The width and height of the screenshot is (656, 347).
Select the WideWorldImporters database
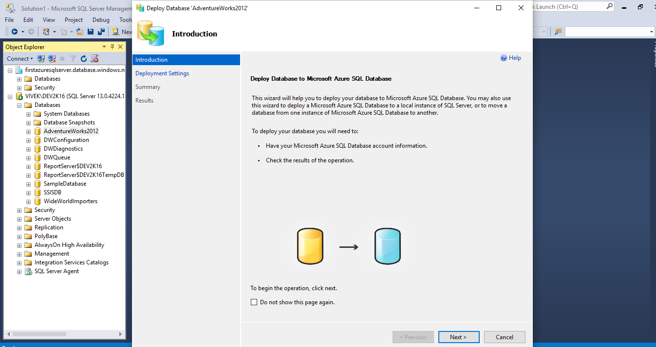[x=70, y=201]
